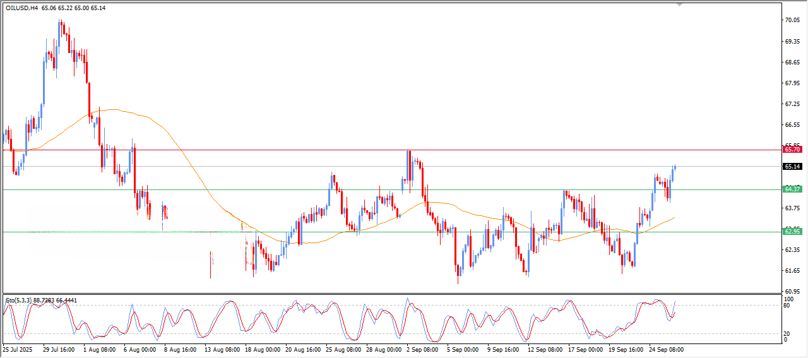This screenshot has width=808, height=358.
Task: Click the red 65.70 price level tag
Action: (x=792, y=150)
